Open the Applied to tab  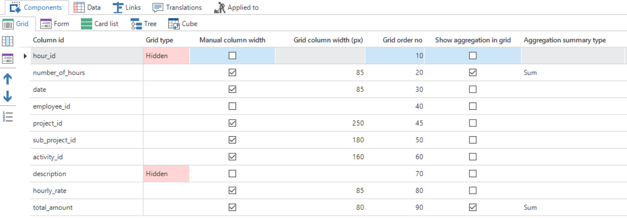237,7
